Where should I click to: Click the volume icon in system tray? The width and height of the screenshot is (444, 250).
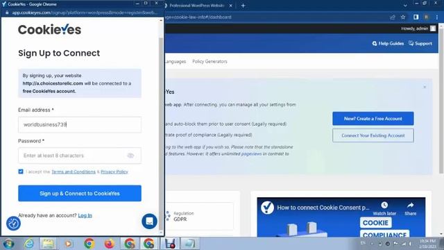click(410, 244)
